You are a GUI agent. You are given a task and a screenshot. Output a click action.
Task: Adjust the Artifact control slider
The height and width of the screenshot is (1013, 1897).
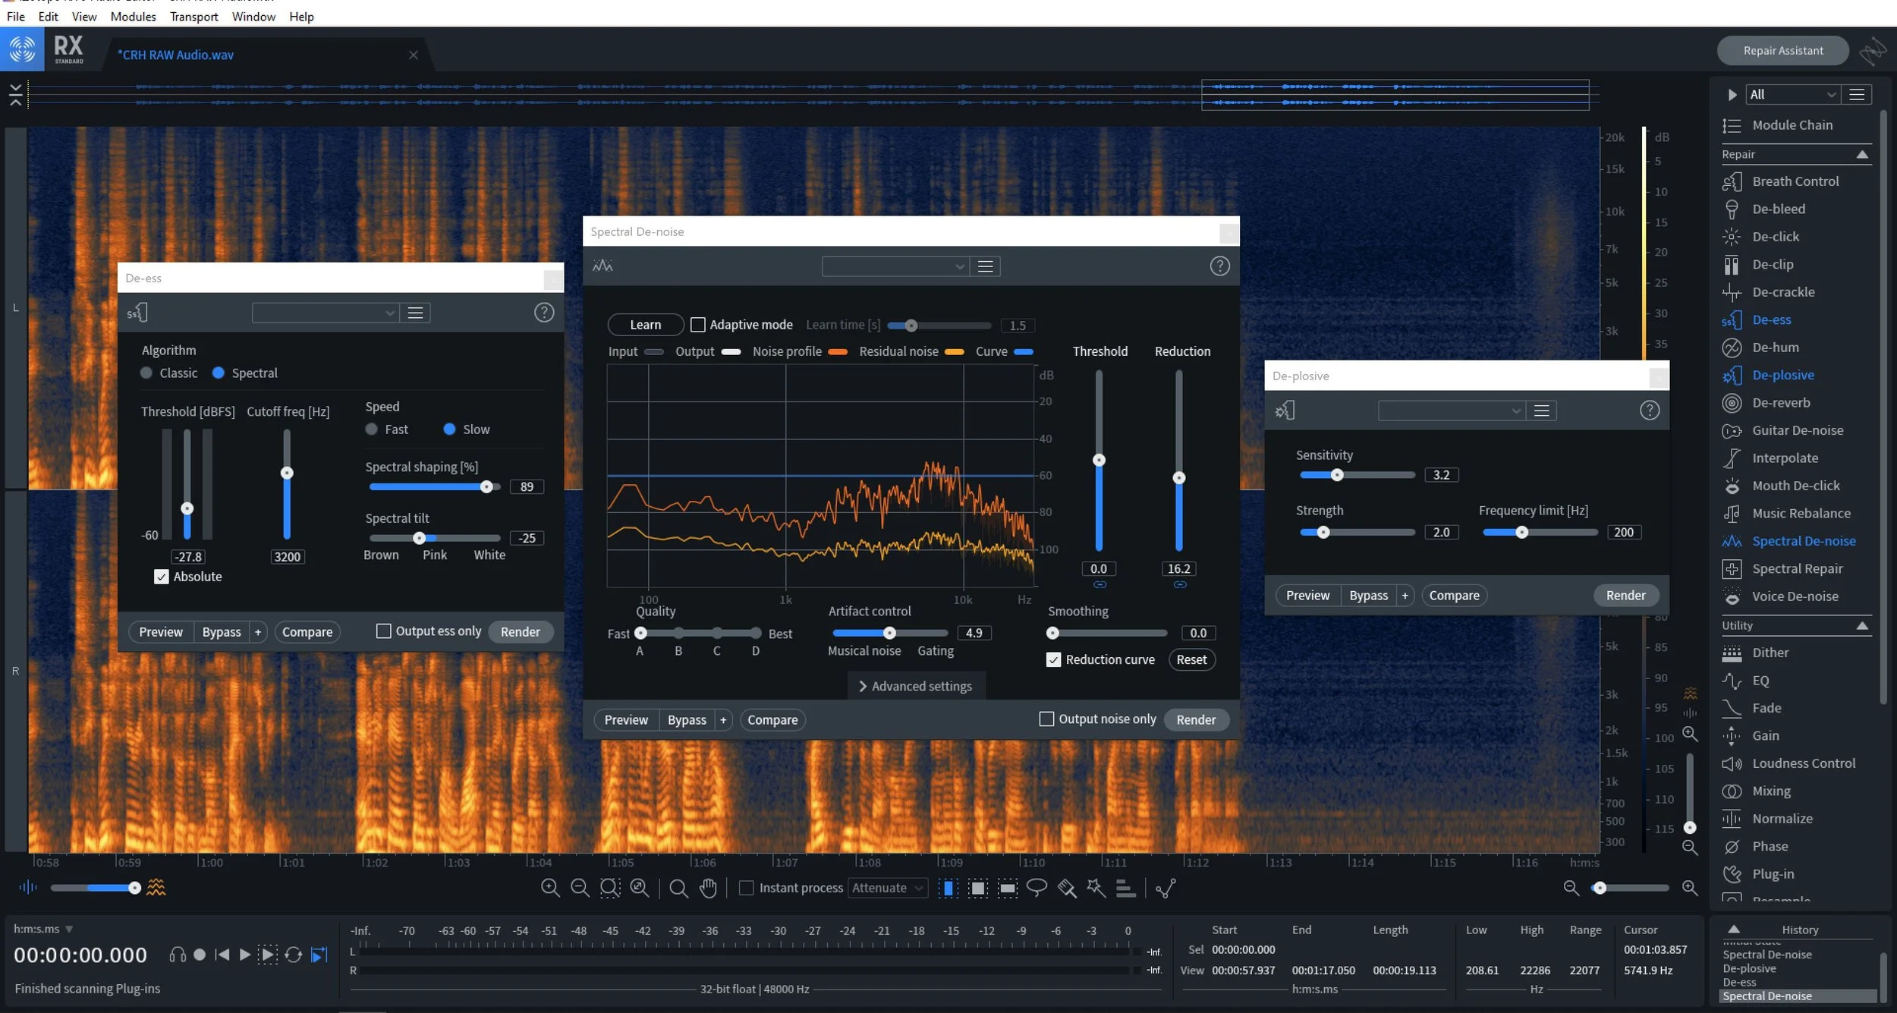[890, 633]
